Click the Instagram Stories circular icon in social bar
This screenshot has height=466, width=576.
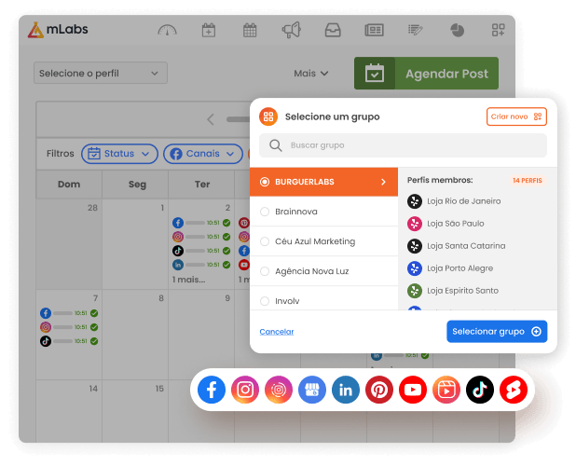click(x=279, y=390)
